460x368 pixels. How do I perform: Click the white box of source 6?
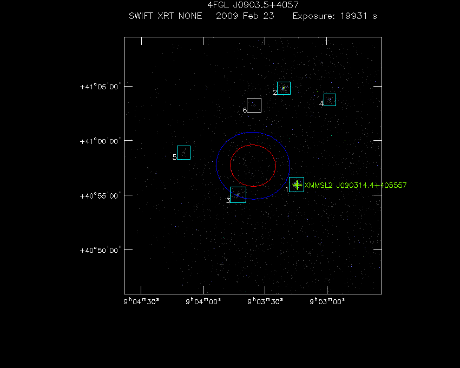coord(254,105)
